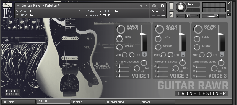Click the output volume slider
The height and width of the screenshot is (105, 237).
[214, 16]
